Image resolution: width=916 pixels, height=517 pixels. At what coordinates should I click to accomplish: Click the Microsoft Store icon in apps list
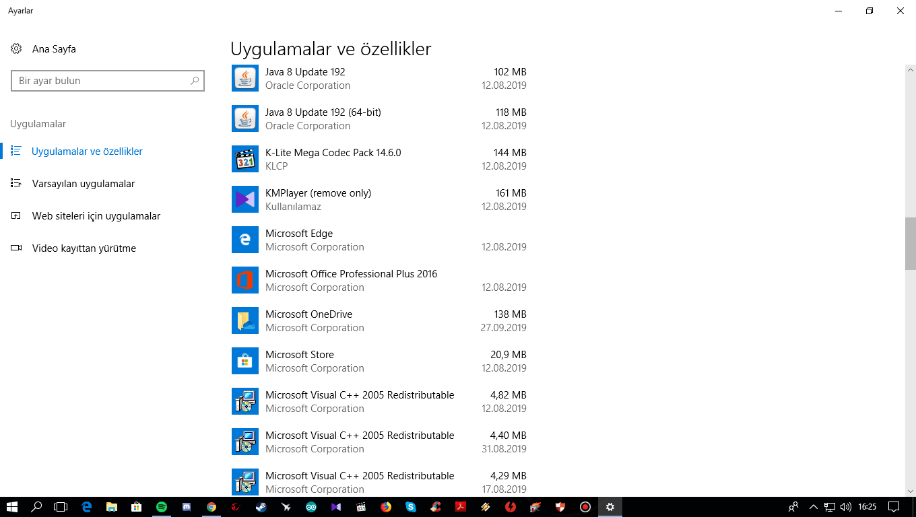(245, 361)
